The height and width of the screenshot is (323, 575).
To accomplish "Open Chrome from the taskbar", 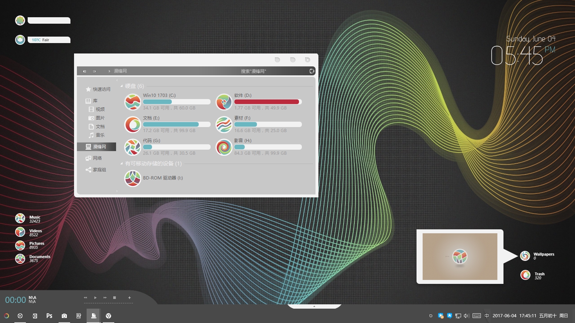I will [x=108, y=316].
